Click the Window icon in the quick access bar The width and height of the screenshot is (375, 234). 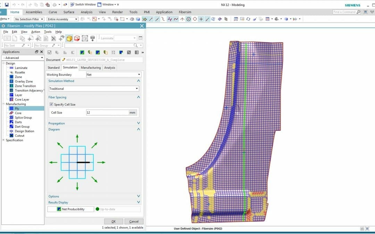(x=99, y=5)
